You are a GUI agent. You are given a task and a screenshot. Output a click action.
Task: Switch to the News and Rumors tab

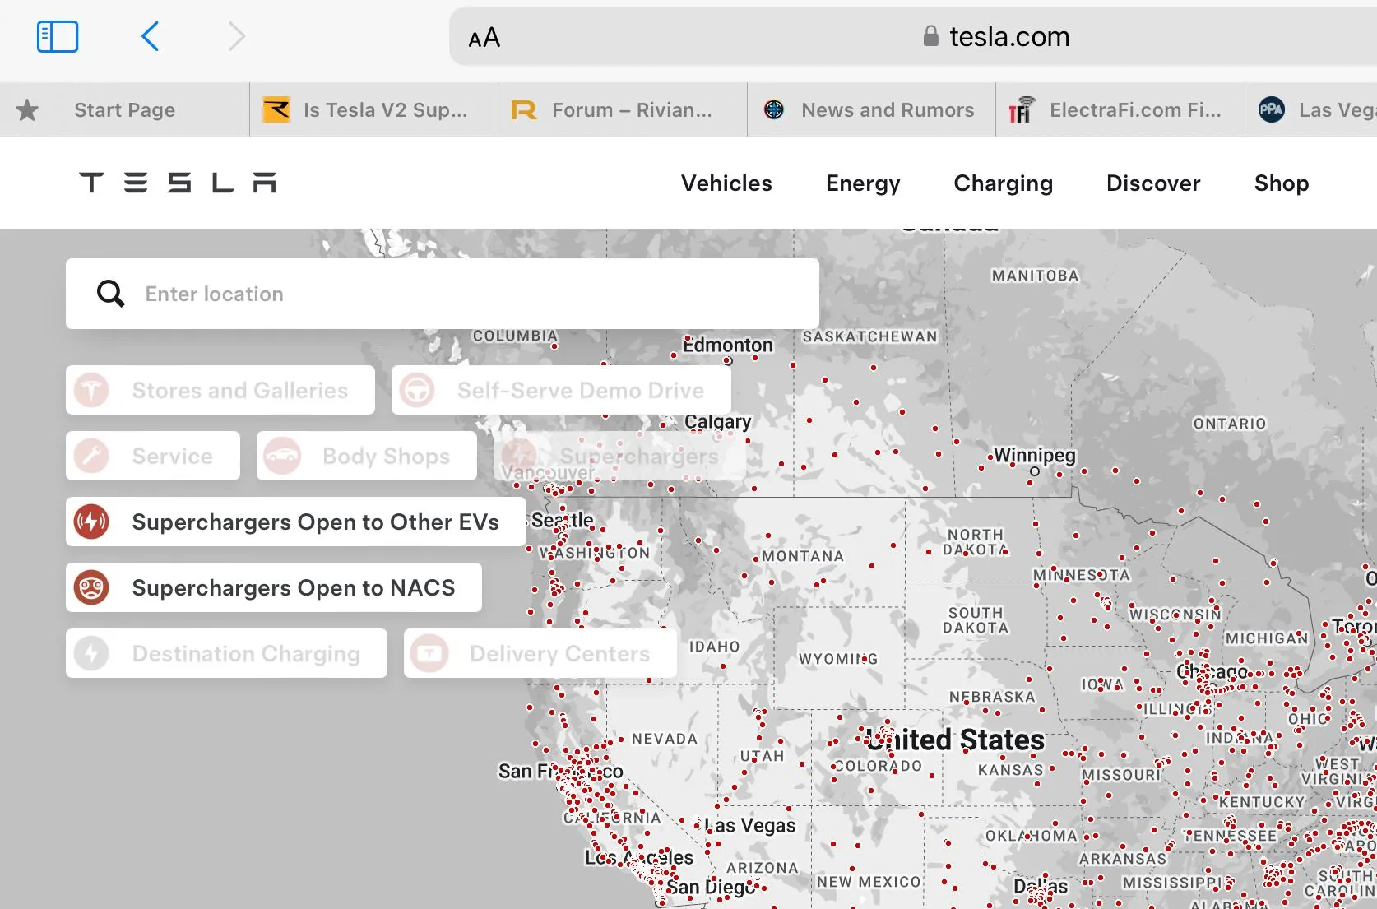[x=871, y=110]
